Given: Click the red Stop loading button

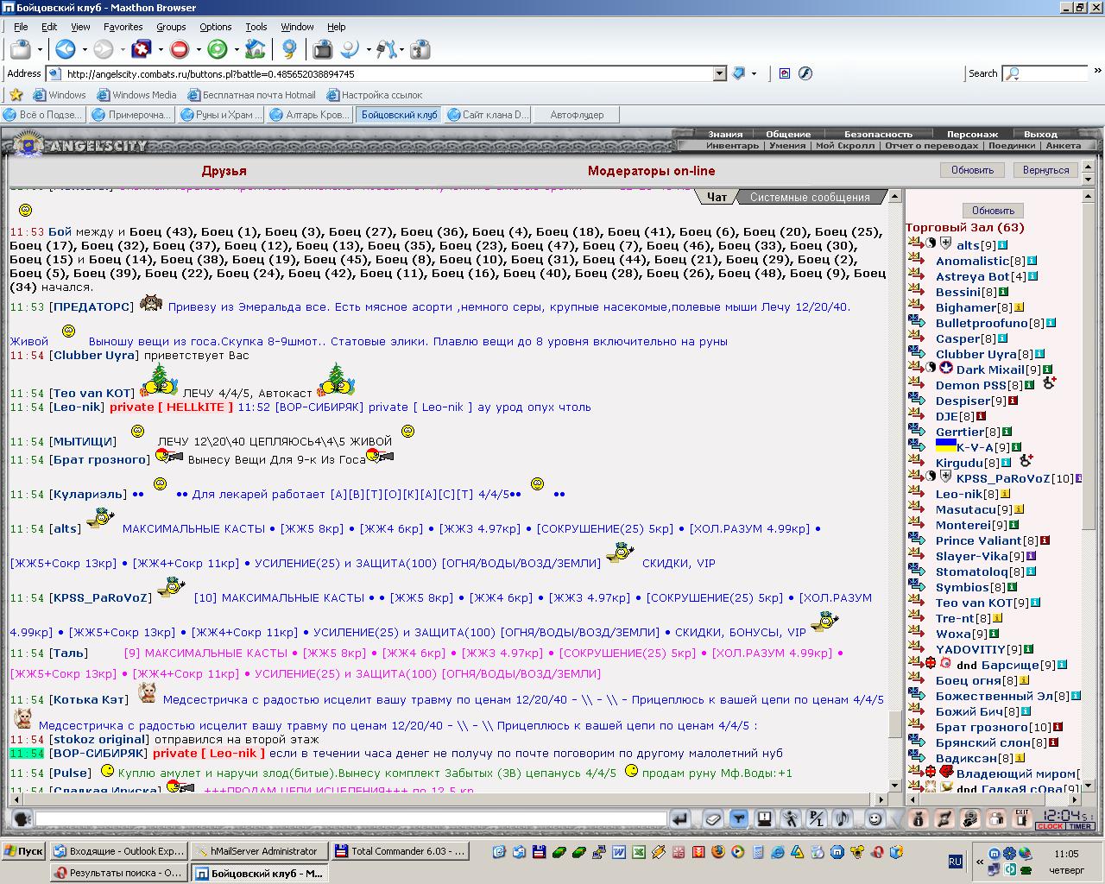Looking at the screenshot, I should (x=180, y=49).
